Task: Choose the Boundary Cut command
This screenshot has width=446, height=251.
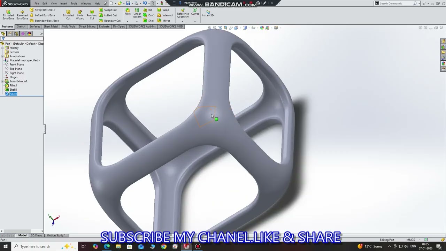Action: (x=110, y=21)
